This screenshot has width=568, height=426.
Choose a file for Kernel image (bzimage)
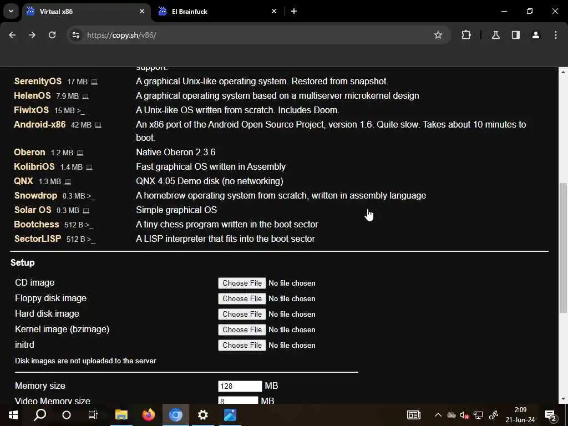242,329
